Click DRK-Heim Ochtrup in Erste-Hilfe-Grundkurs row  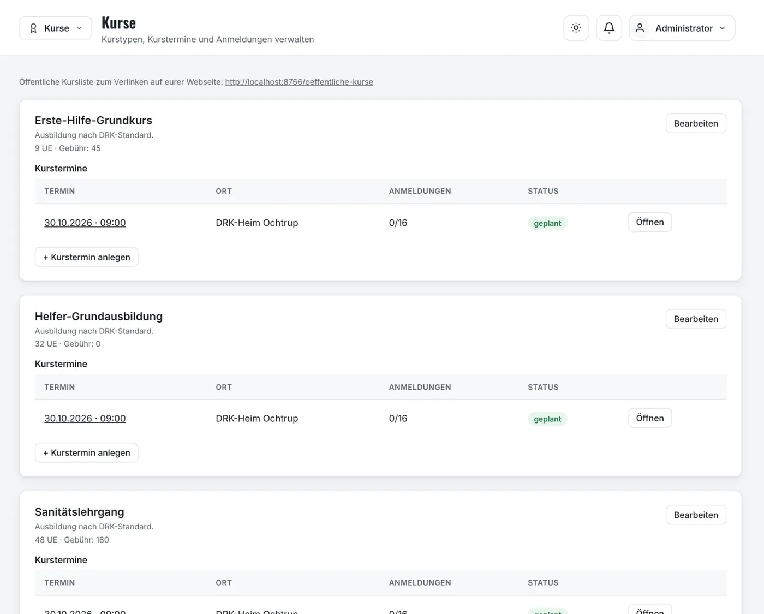point(257,223)
